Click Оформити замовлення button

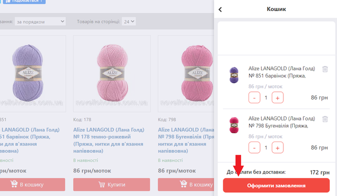[x=276, y=186]
